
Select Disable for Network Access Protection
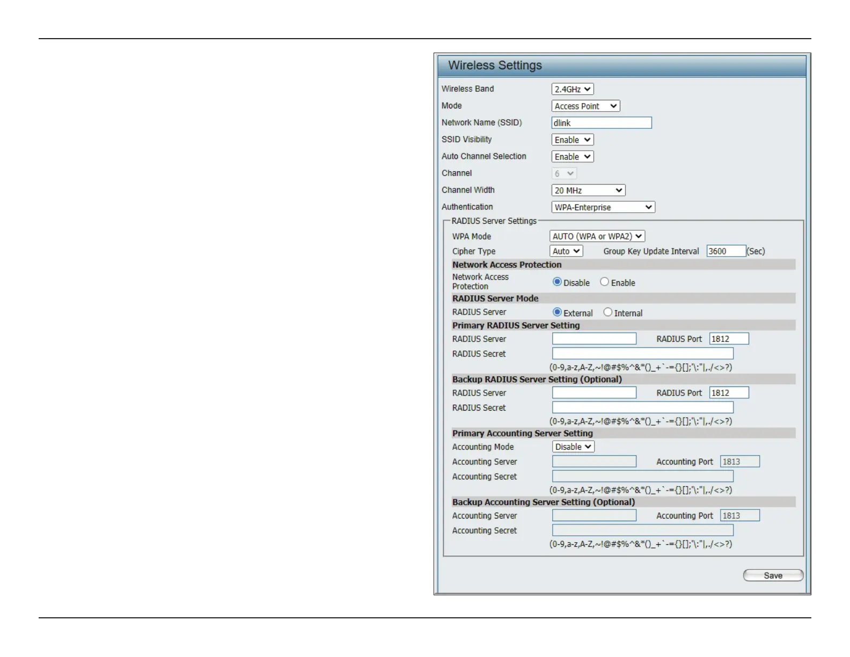[557, 282]
